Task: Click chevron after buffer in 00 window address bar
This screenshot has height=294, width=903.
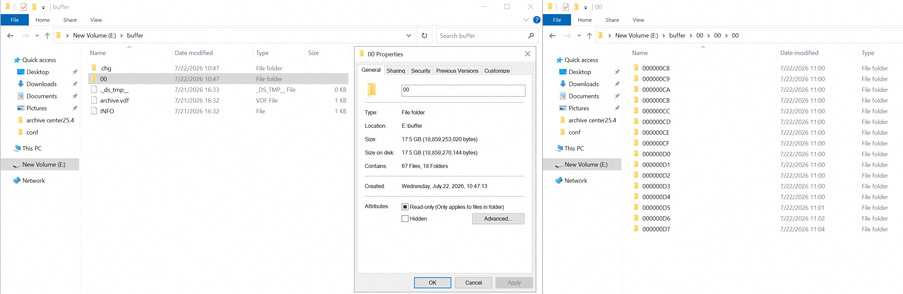Action: click(x=691, y=36)
